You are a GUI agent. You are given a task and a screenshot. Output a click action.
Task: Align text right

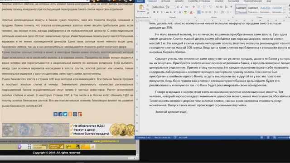pos(207,12)
